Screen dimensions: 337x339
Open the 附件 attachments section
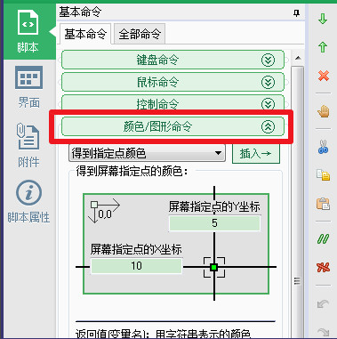tap(28, 146)
